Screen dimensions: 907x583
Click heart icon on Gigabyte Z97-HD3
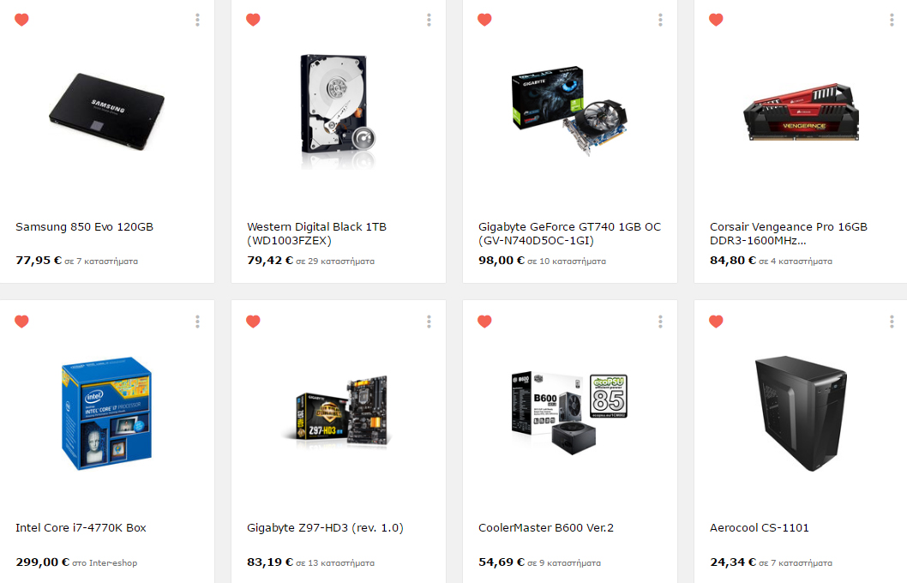(254, 321)
